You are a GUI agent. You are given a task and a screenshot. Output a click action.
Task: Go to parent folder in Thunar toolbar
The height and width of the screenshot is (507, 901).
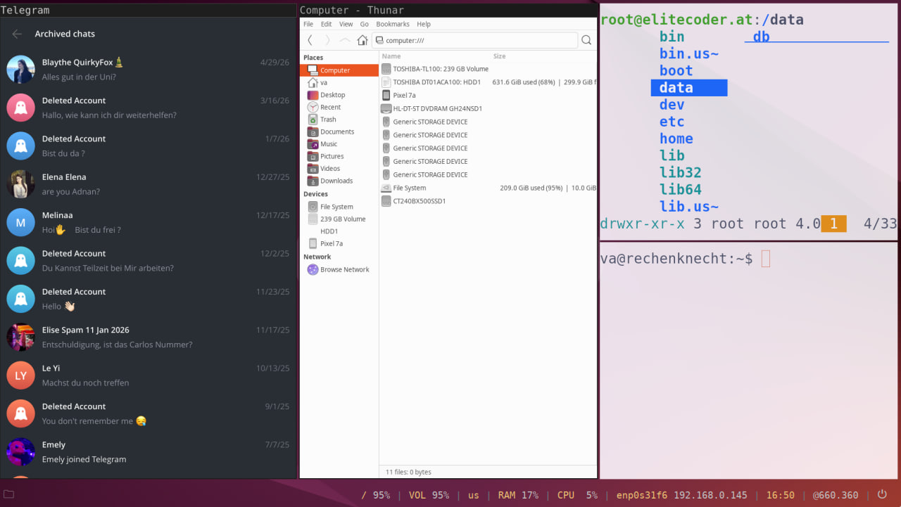pyautogui.click(x=345, y=40)
